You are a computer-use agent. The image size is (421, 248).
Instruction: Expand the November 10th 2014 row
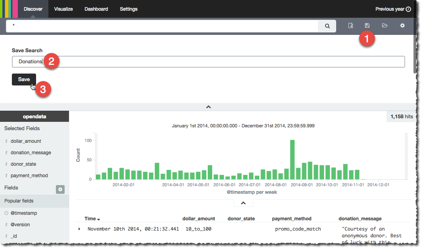[79, 229]
